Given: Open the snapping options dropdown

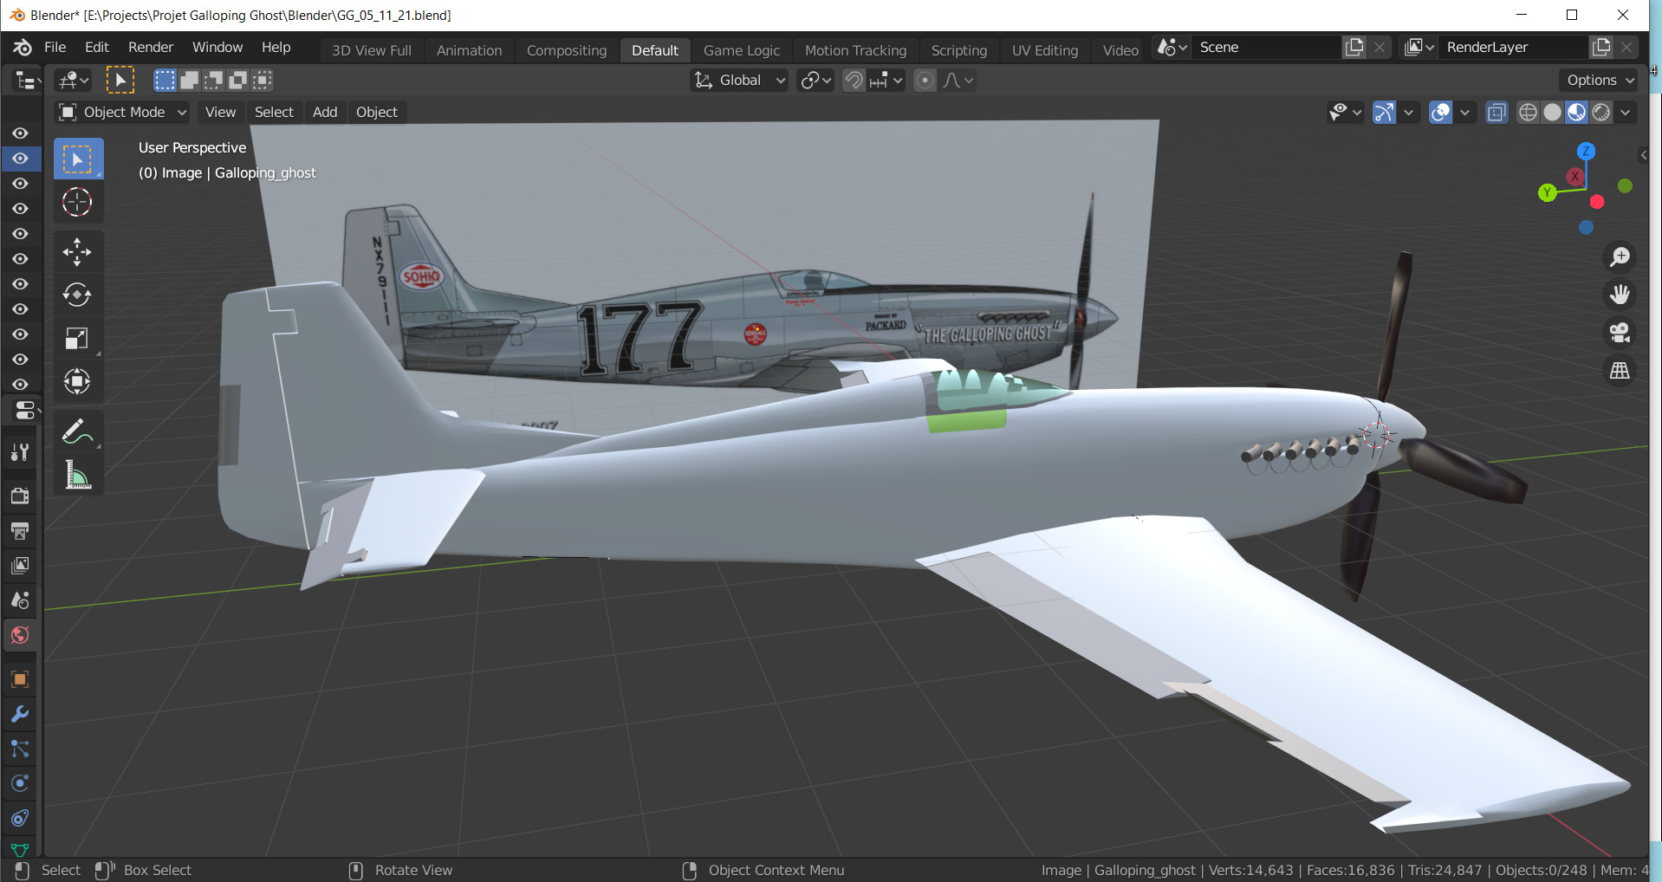Looking at the screenshot, I should pyautogui.click(x=886, y=81).
